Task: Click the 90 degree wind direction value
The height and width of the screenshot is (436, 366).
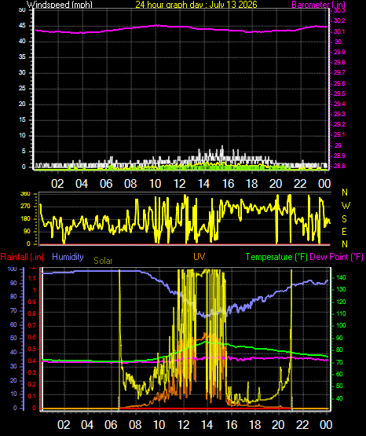Action: pyautogui.click(x=27, y=231)
